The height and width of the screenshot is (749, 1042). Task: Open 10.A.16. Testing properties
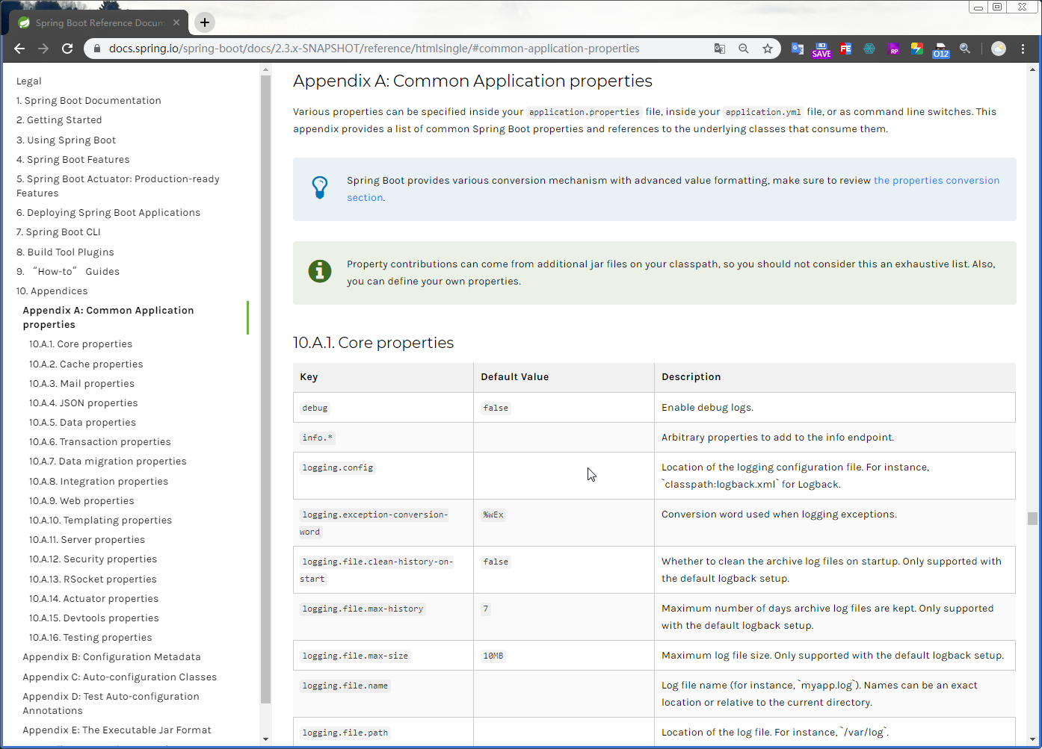(x=90, y=638)
